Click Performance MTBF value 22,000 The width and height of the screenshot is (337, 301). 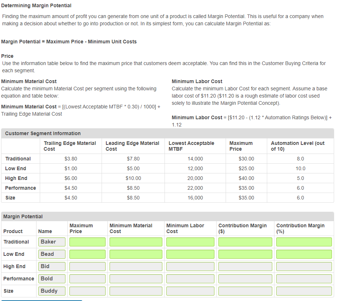pos(195,188)
